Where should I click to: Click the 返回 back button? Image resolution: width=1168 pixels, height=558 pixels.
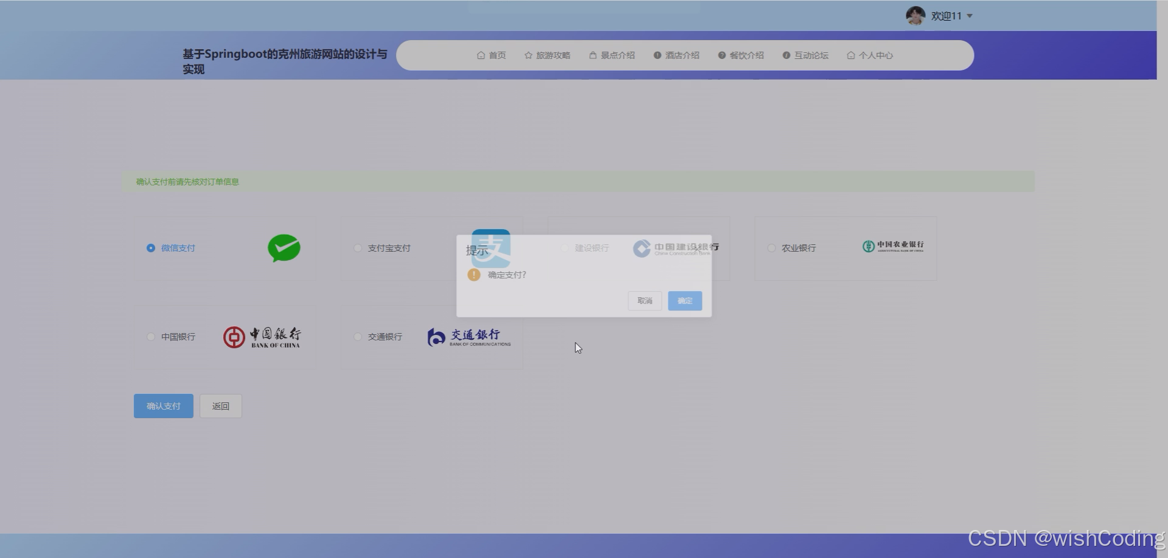221,406
